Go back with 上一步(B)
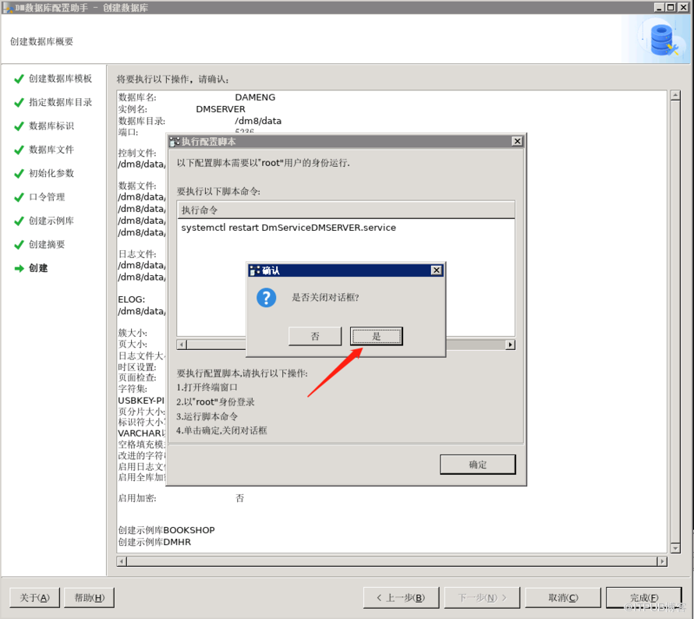 tap(401, 598)
